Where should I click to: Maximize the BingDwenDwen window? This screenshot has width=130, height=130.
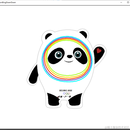(128, 2)
